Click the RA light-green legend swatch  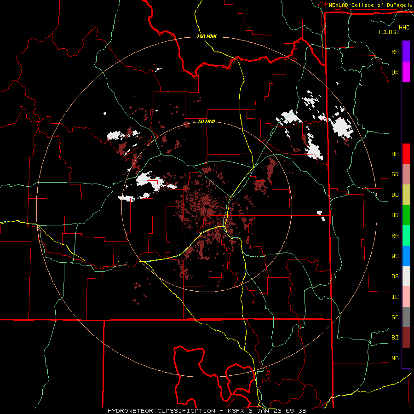coord(406,236)
